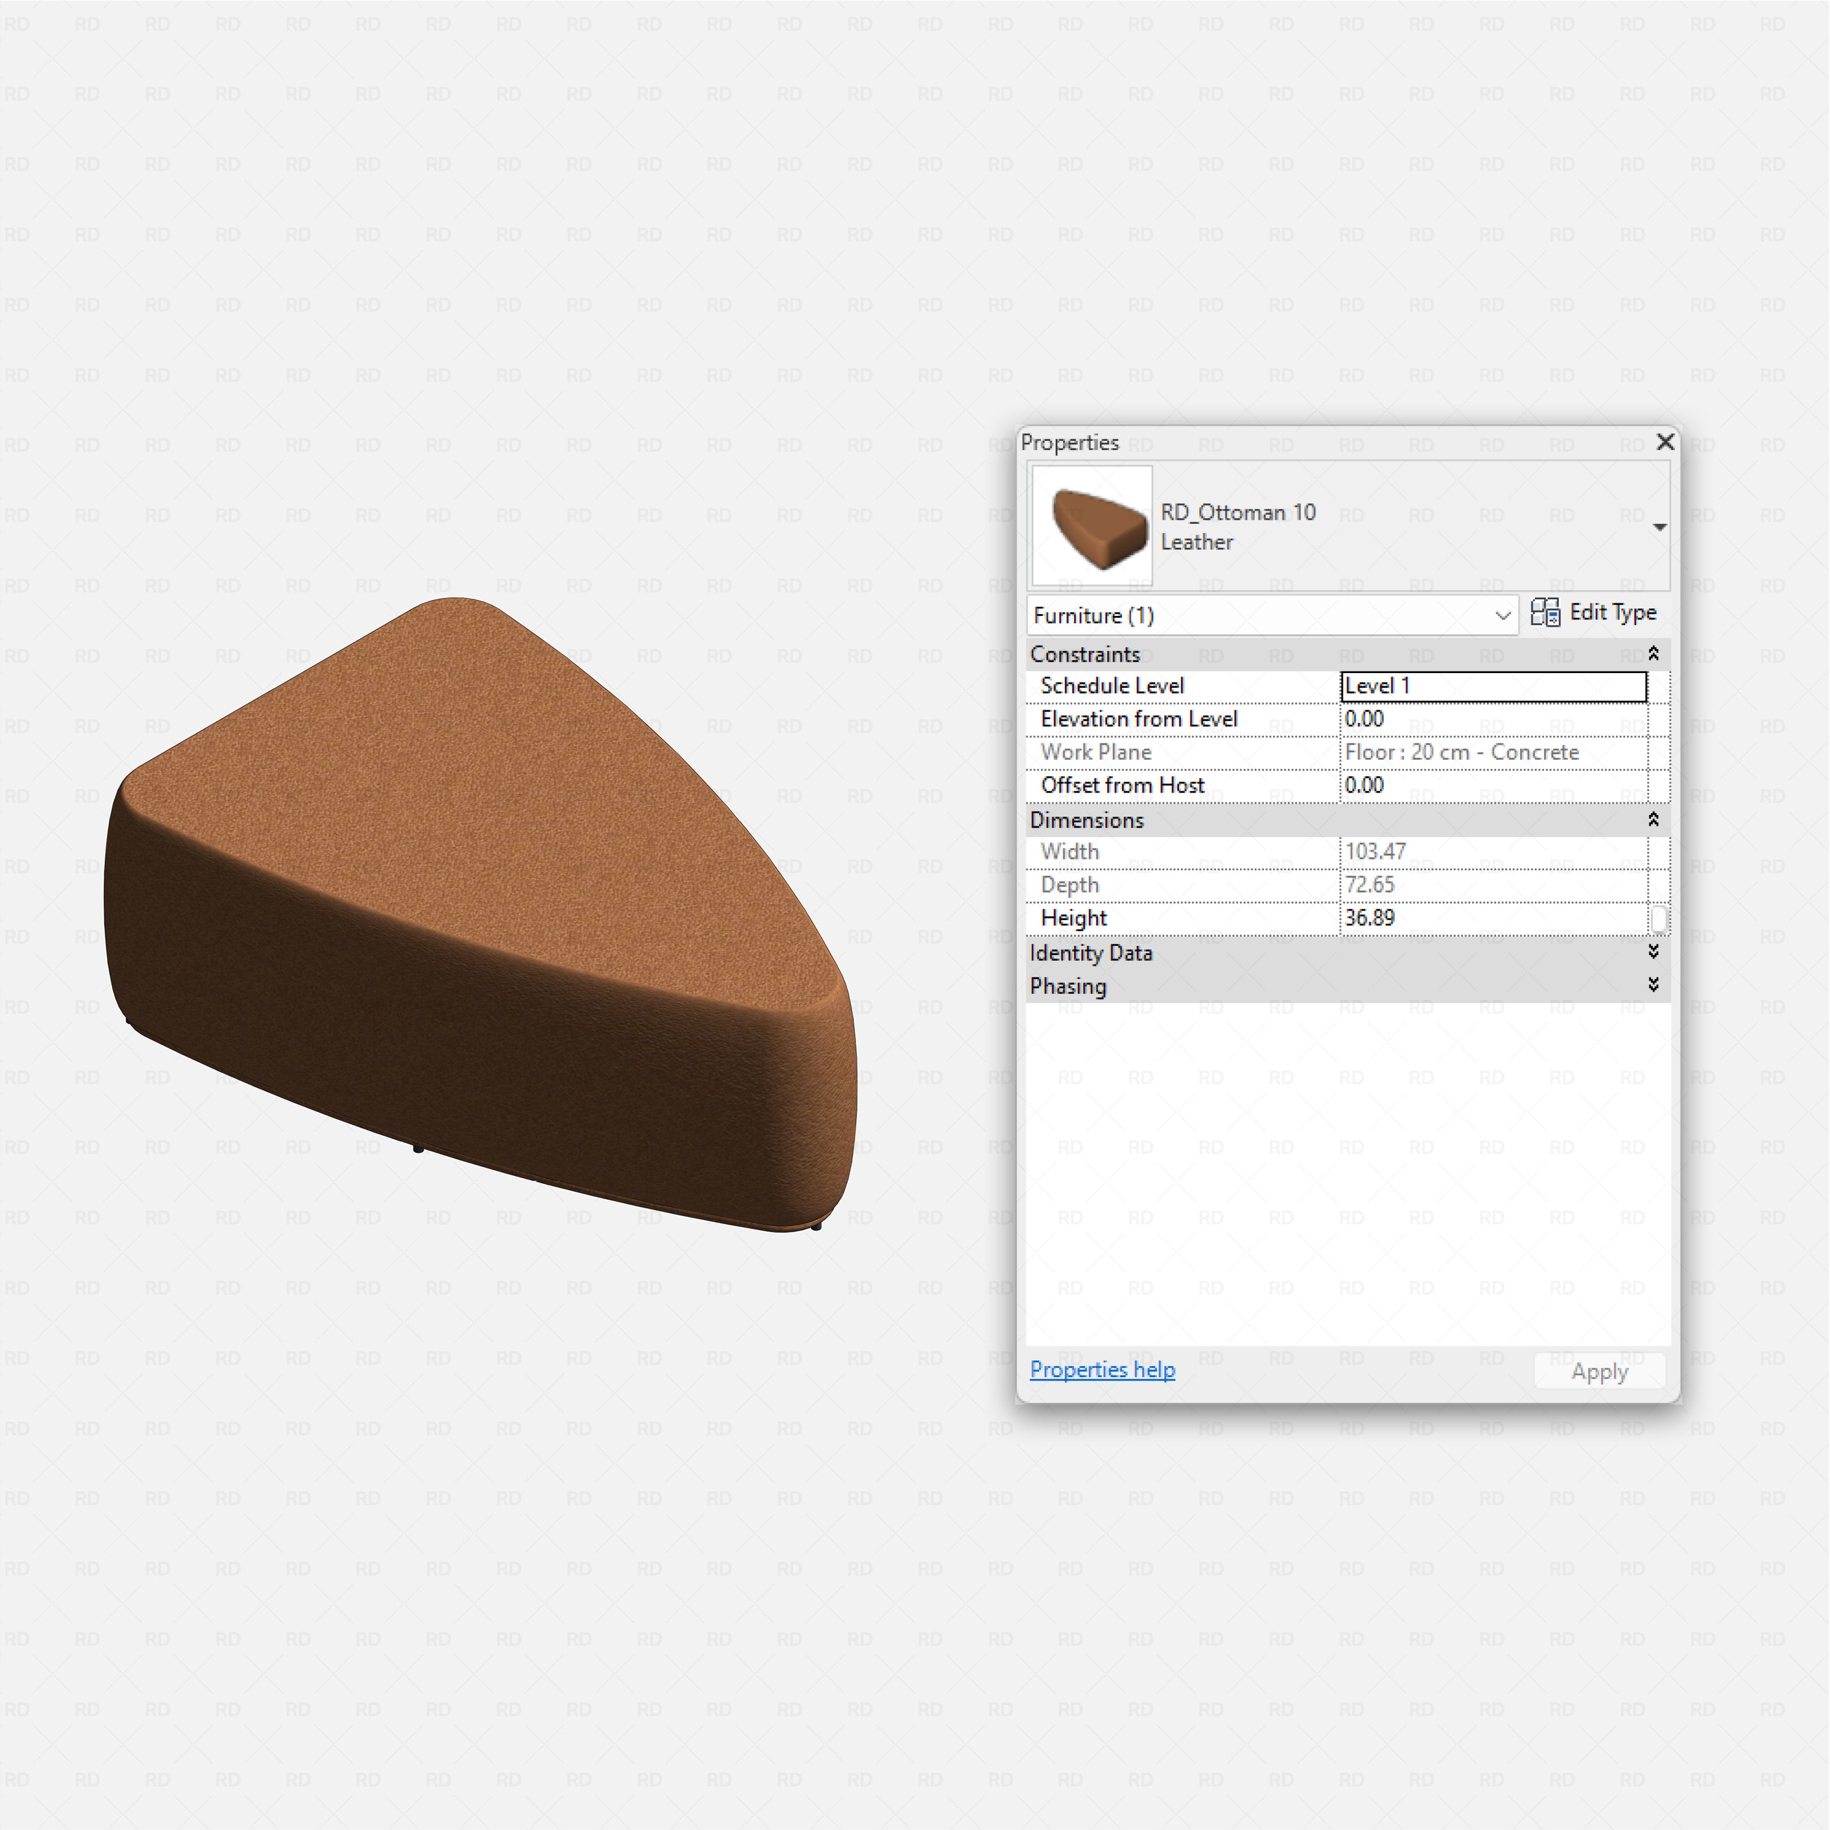This screenshot has width=1830, height=1830.
Task: Click the Edit Type icon
Action: click(x=1547, y=613)
